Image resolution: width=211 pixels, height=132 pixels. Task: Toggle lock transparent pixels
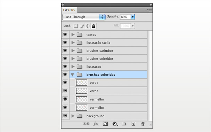pyautogui.click(x=76, y=26)
